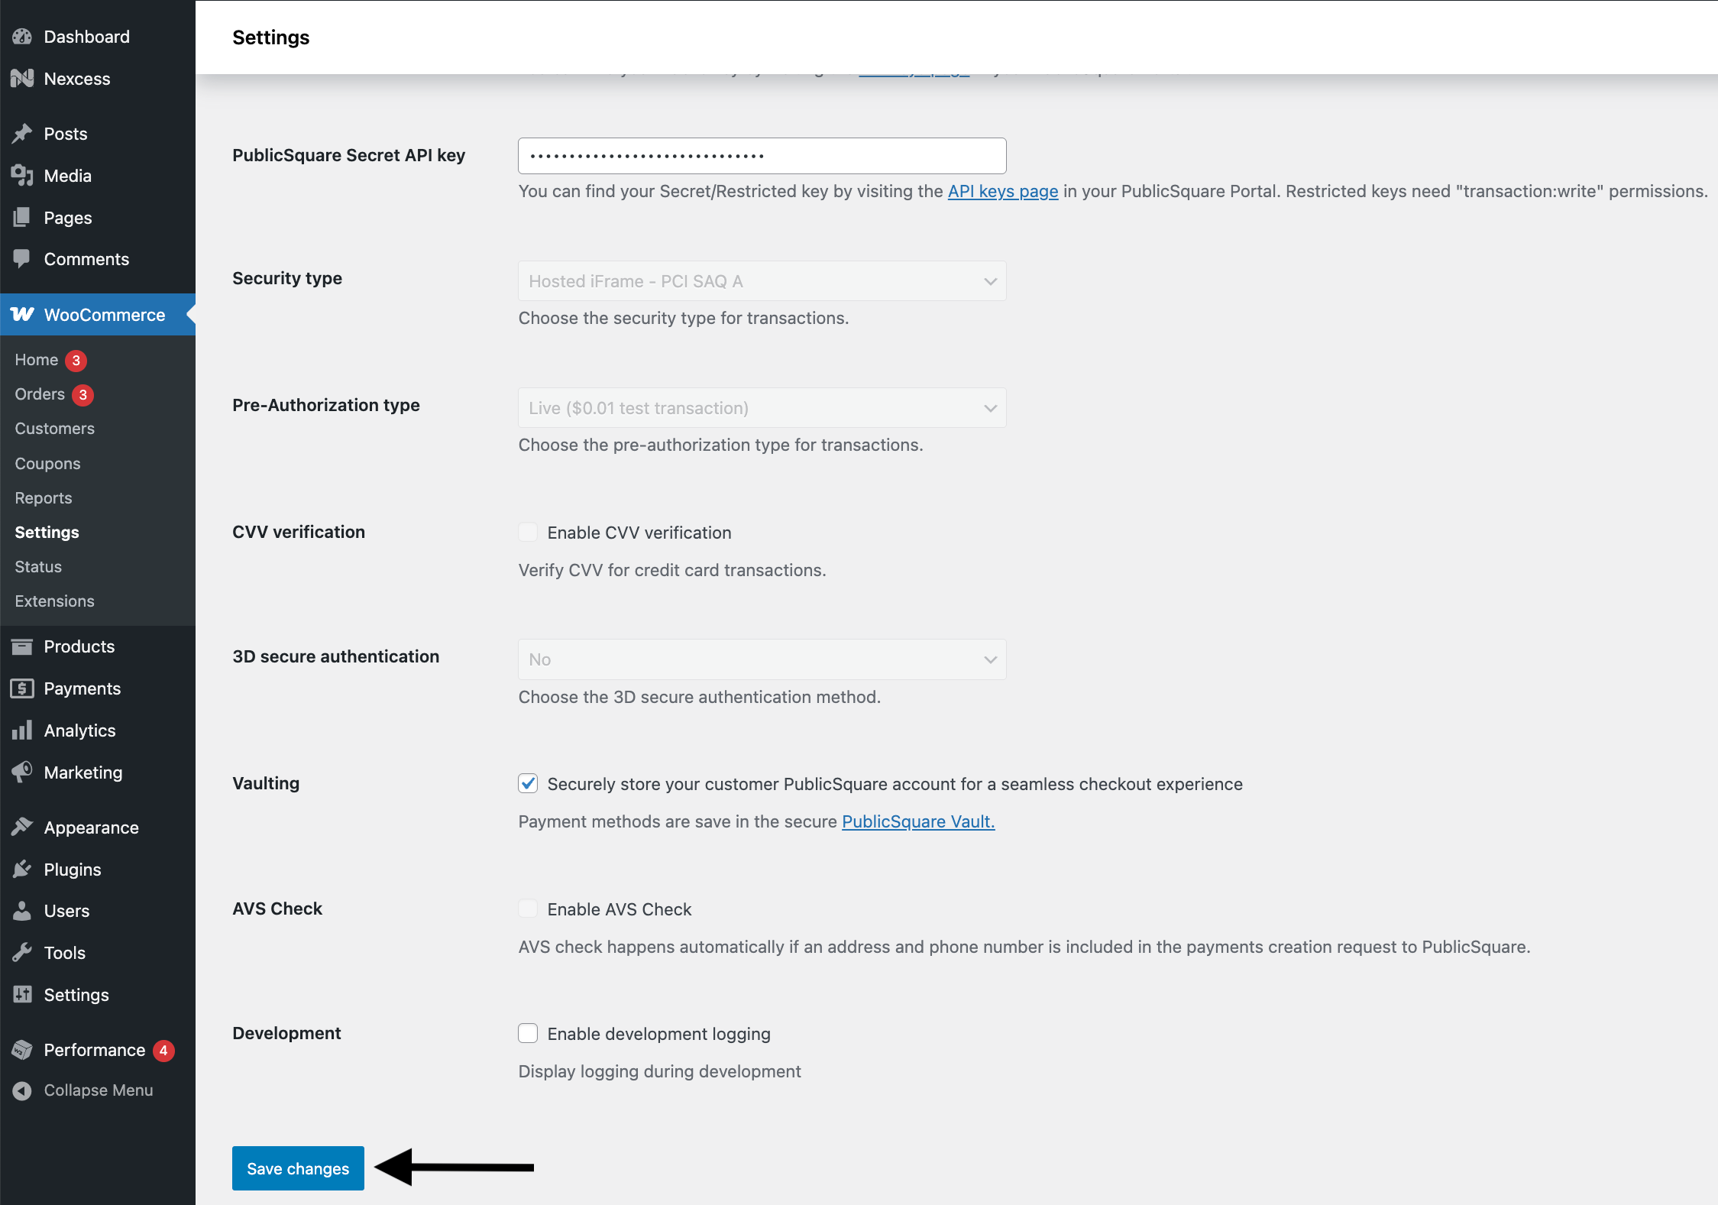The image size is (1718, 1205).
Task: Click the Marketing megaphone icon
Action: coord(22,773)
